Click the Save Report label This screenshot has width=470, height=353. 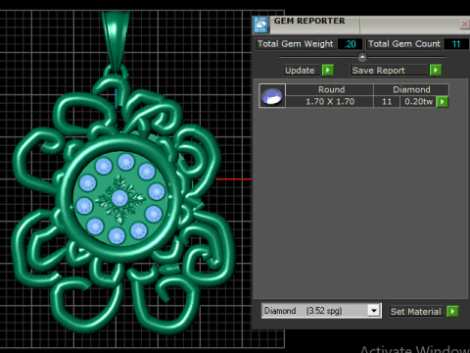[378, 71]
